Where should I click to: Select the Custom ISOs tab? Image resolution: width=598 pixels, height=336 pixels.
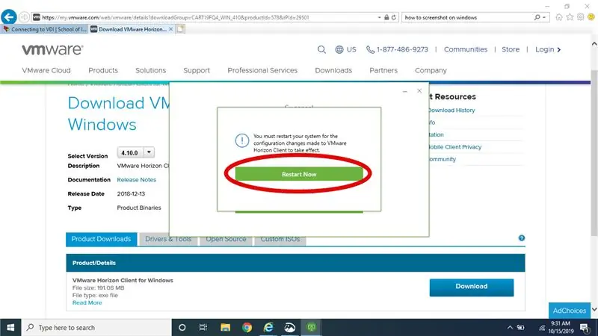pos(280,239)
